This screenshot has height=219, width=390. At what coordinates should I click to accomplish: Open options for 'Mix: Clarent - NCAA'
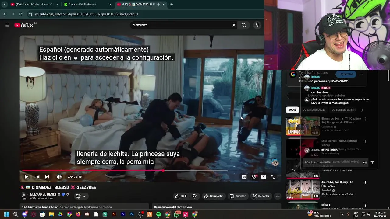(x=365, y=142)
